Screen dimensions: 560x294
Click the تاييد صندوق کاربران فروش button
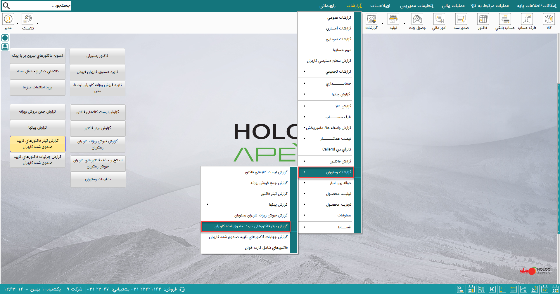click(x=97, y=72)
